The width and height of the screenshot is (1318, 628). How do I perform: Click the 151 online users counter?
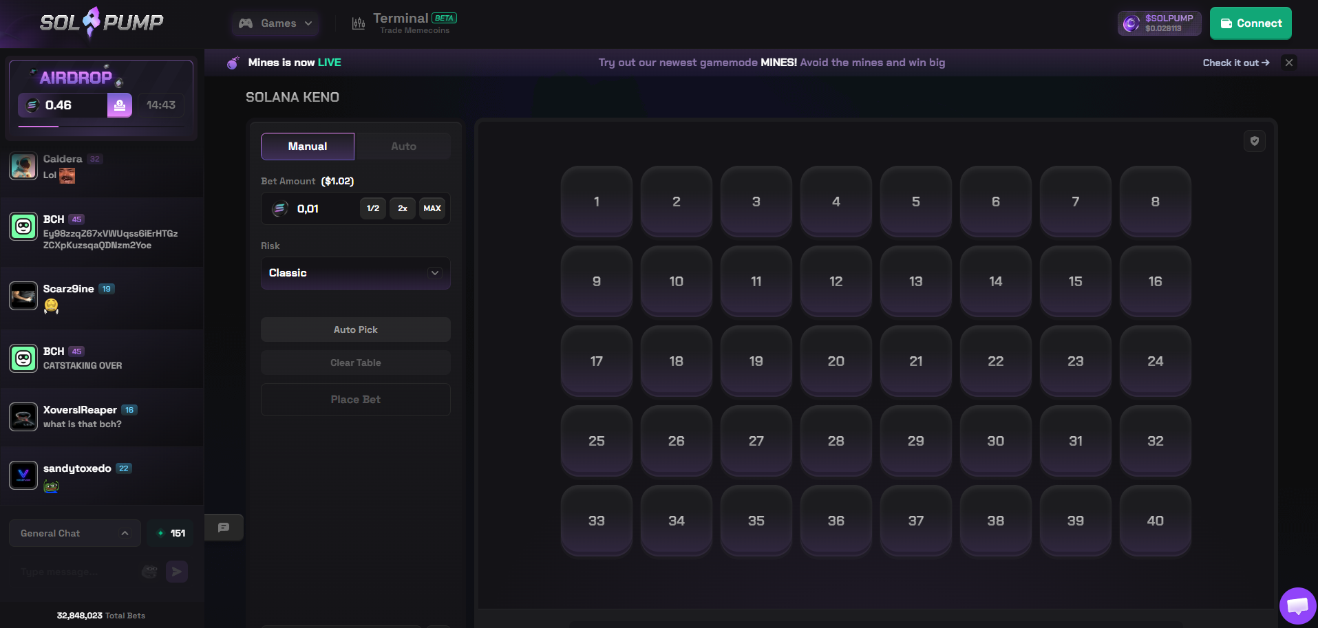pyautogui.click(x=171, y=533)
